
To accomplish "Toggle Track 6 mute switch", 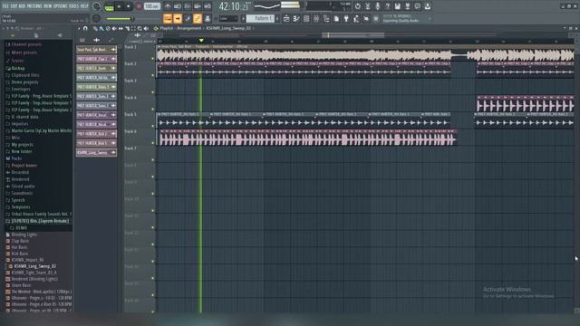I will [153, 143].
